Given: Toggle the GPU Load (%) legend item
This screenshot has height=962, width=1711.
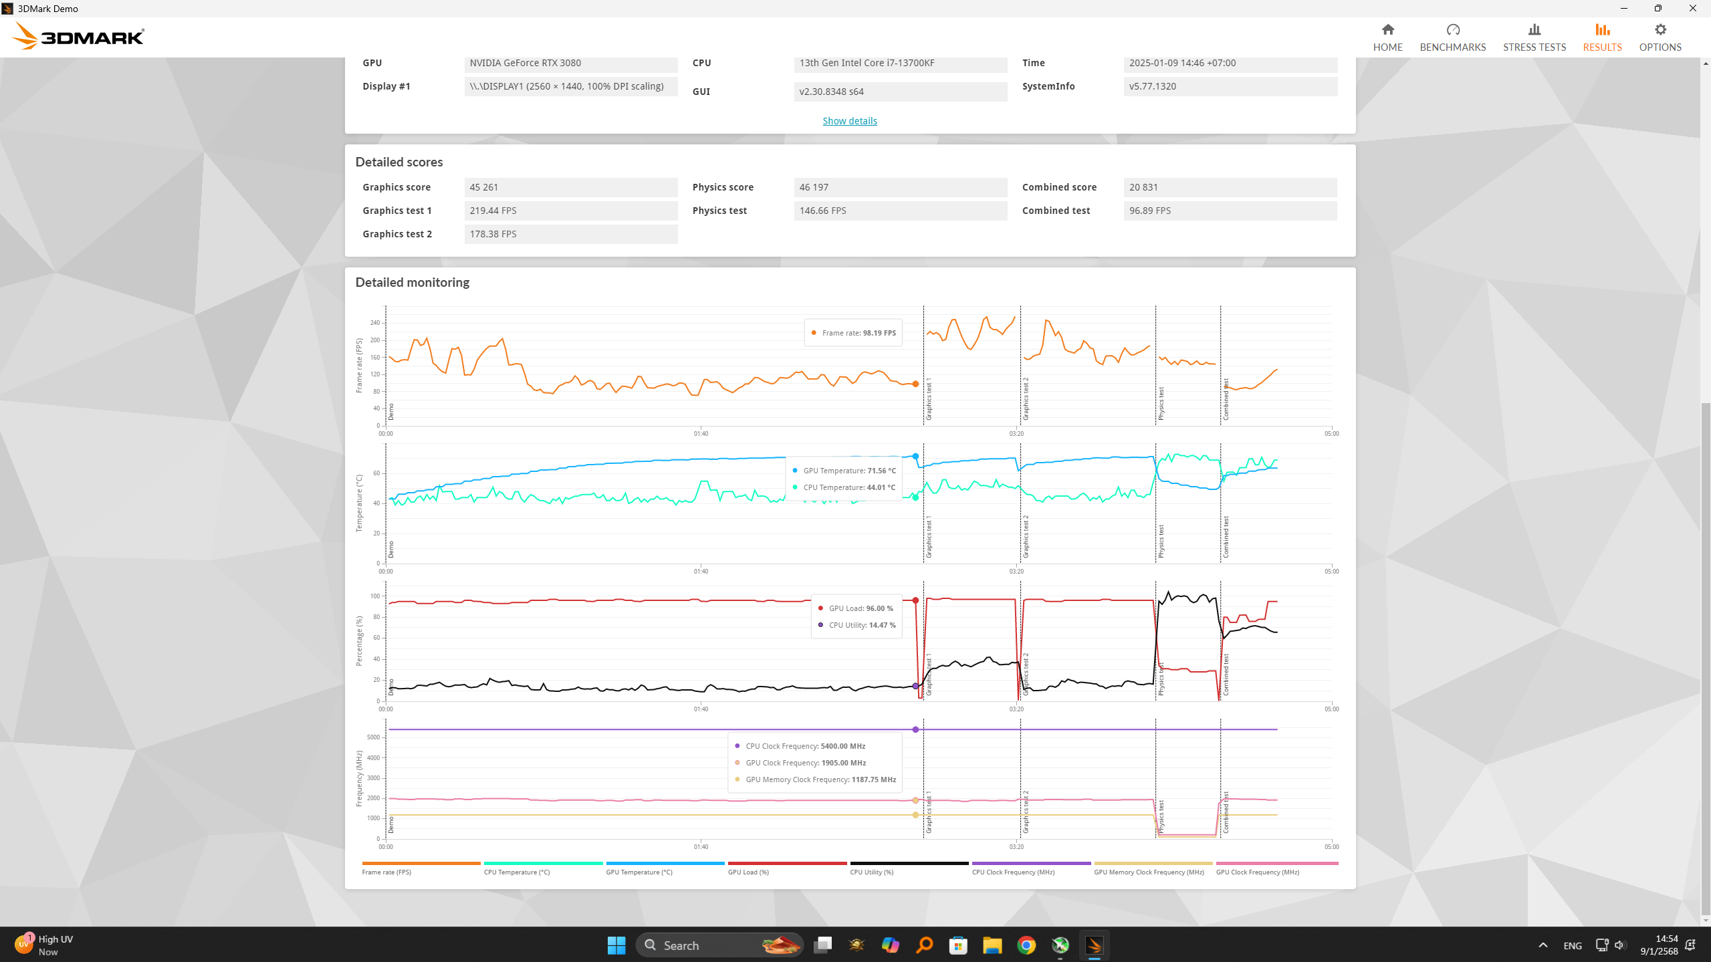Looking at the screenshot, I should point(786,868).
